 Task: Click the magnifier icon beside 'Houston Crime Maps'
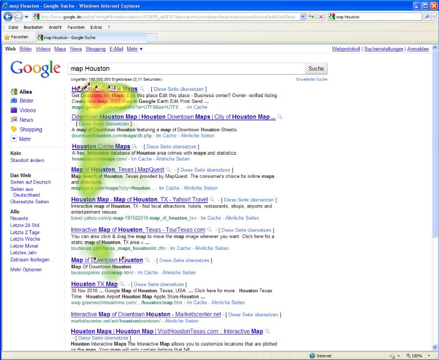[x=134, y=146]
